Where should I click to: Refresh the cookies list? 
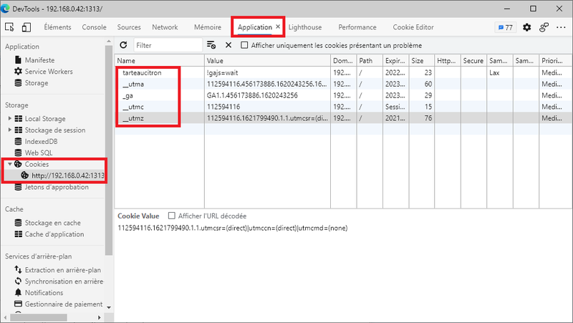click(123, 45)
